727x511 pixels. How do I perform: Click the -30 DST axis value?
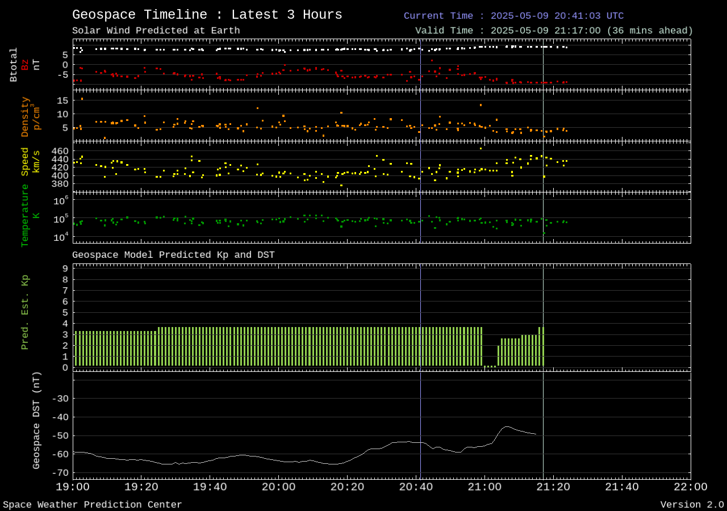(x=60, y=399)
